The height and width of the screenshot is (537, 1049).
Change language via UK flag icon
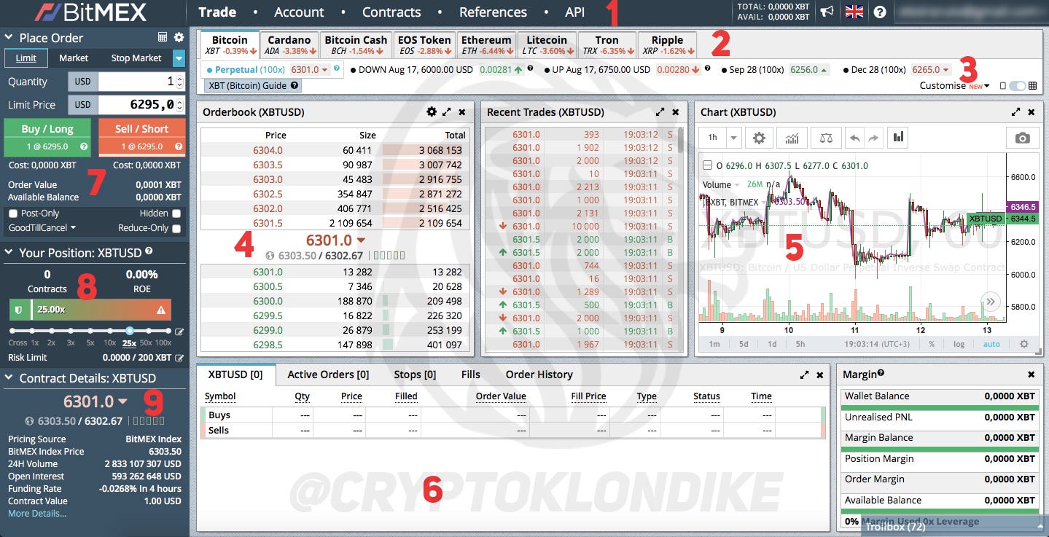tap(853, 12)
